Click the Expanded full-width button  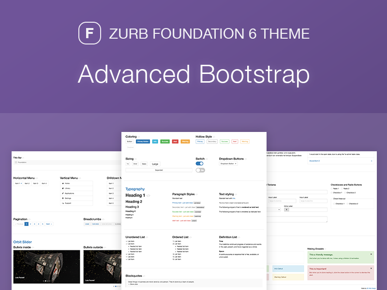pyautogui.click(x=159, y=170)
